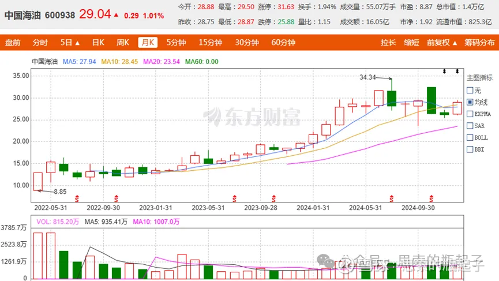
Task: Click the 中国海油 stock name header
Action: point(22,15)
